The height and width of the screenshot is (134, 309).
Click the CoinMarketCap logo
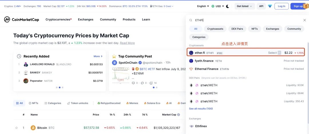tap(21, 19)
